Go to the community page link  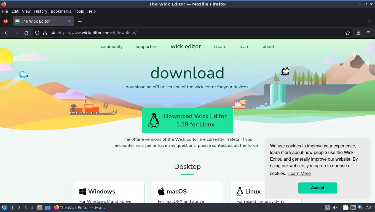pyautogui.click(x=112, y=47)
